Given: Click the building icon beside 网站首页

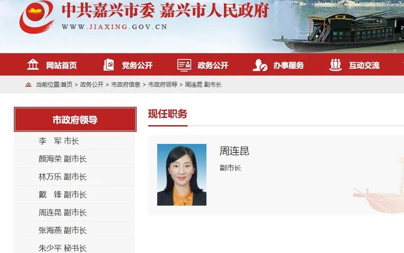Looking at the screenshot, I should pos(33,65).
